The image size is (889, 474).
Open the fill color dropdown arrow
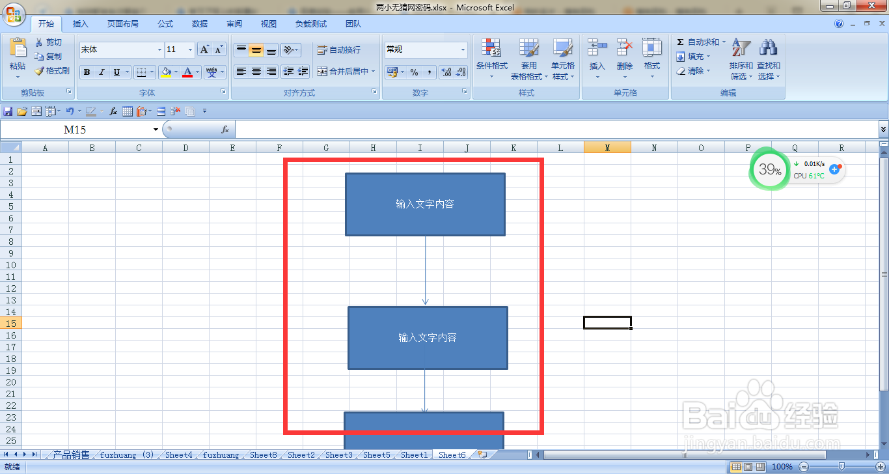(176, 72)
